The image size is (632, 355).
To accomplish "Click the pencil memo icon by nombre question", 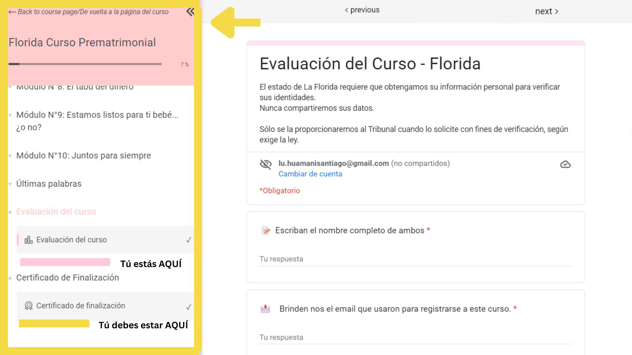I will (x=266, y=230).
